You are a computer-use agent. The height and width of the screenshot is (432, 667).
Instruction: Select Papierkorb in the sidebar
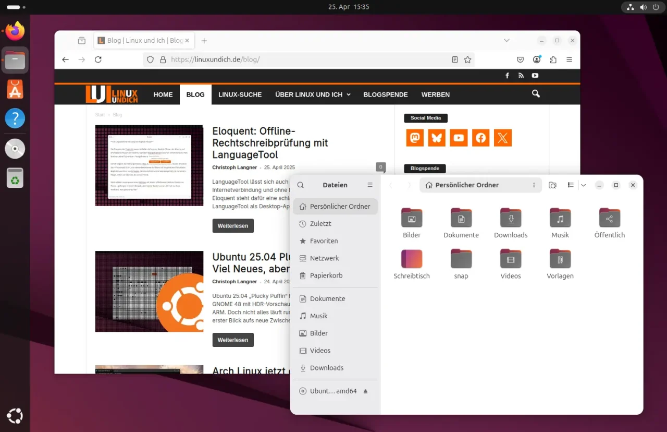click(326, 275)
